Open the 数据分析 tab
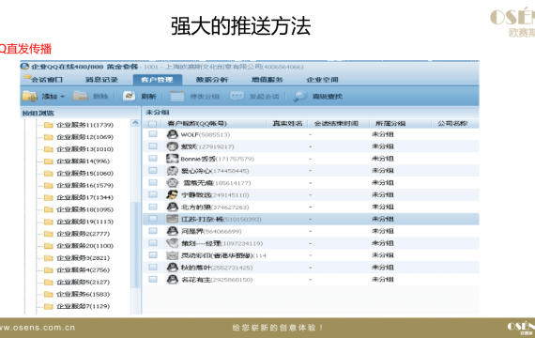This screenshot has width=535, height=338. (212, 80)
